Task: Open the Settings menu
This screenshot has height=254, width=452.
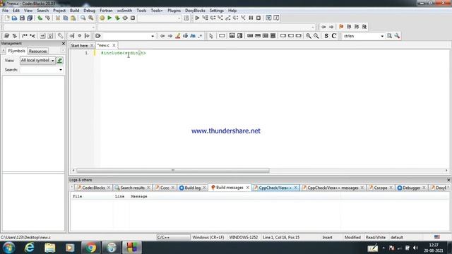Action: point(217,11)
